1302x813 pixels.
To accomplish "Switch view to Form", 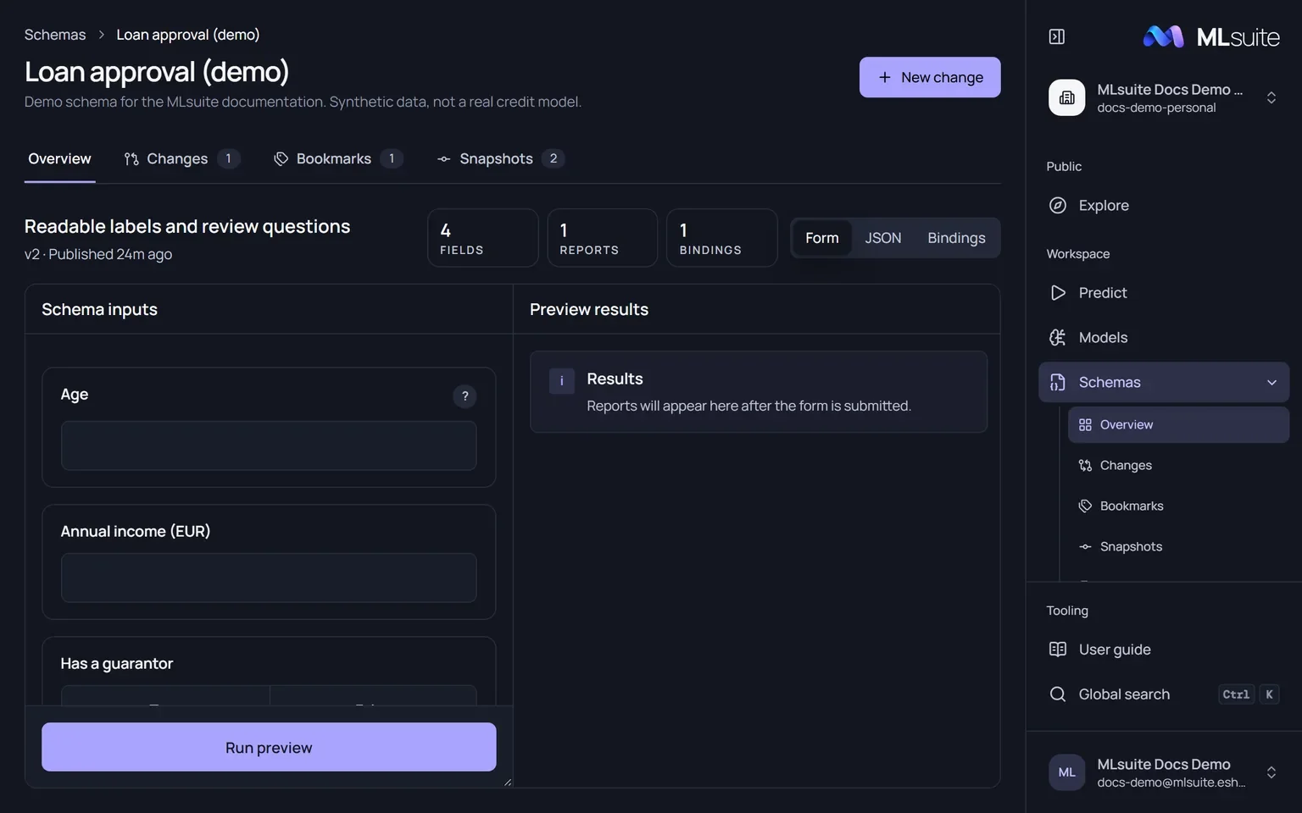I will pos(821,238).
